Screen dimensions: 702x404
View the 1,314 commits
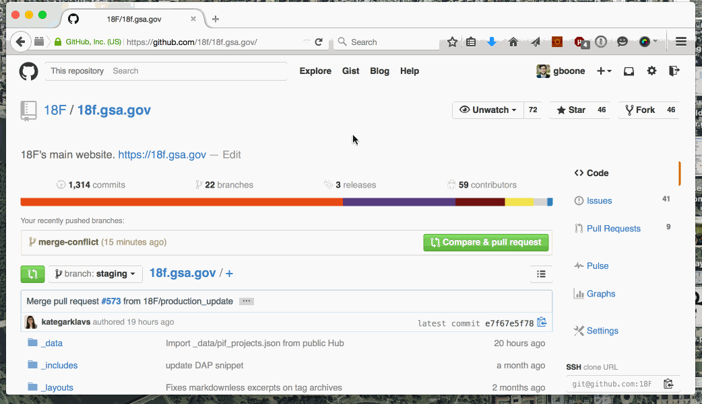pyautogui.click(x=91, y=185)
